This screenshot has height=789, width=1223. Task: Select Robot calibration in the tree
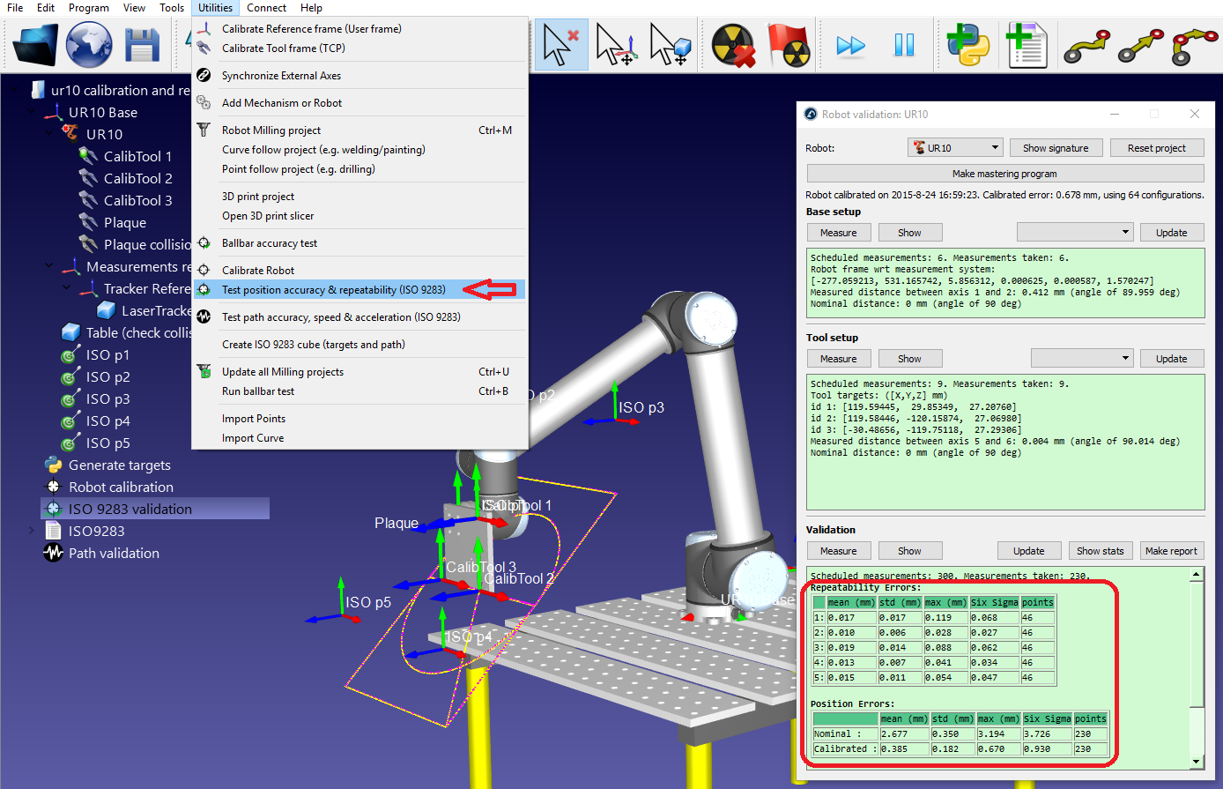(121, 488)
